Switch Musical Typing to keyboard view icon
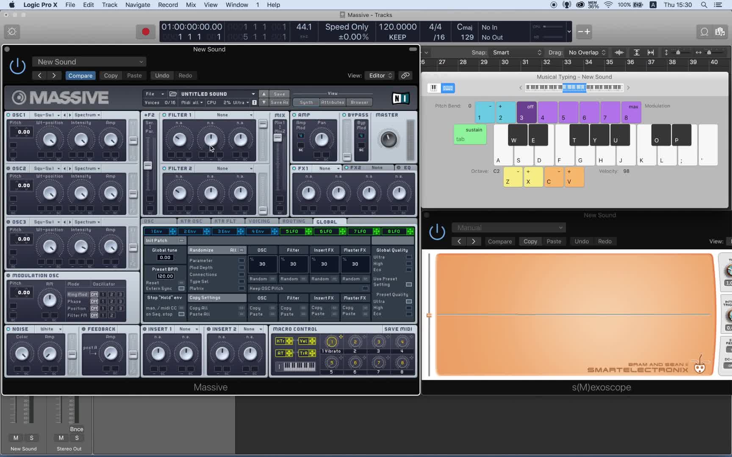Screen dimensions: 732x457 (x=448, y=88)
